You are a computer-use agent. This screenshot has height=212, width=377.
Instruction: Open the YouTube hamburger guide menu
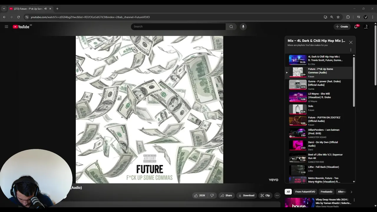pyautogui.click(x=6, y=26)
